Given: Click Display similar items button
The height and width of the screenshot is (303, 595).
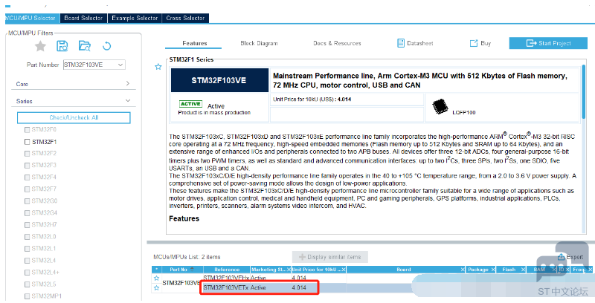Looking at the screenshot, I should point(329,257).
